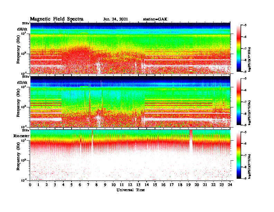Click hour tick label "18" on the time axis
The image size is (274, 212).
180,185
